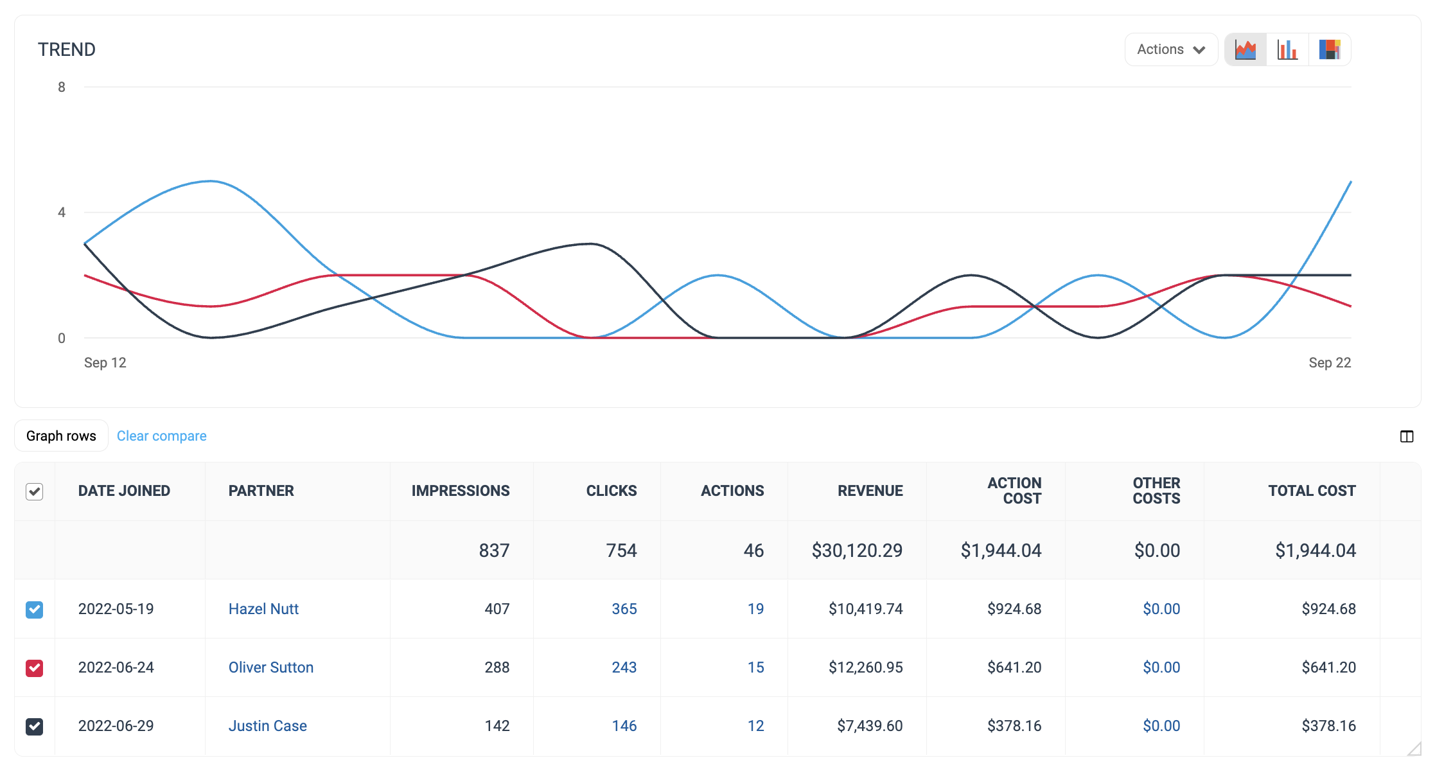1435x767 pixels.
Task: Switch to treemap chart view
Action: [1329, 49]
